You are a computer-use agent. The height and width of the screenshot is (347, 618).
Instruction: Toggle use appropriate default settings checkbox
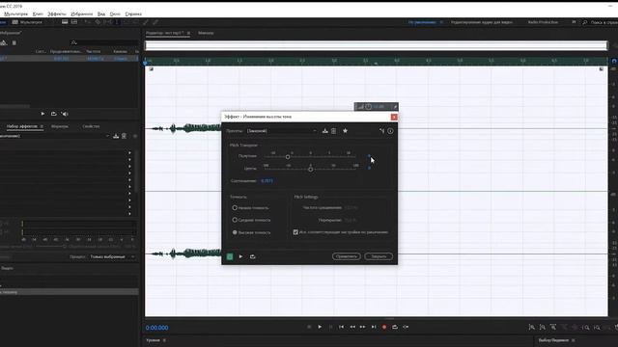[295, 232]
